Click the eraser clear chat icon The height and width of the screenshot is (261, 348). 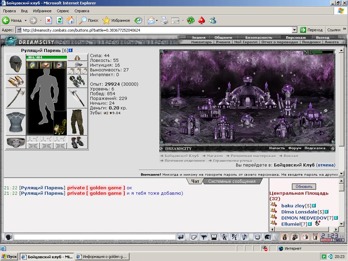pos(194,237)
